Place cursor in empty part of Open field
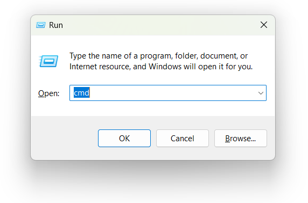The image size is (308, 203). pos(173,93)
